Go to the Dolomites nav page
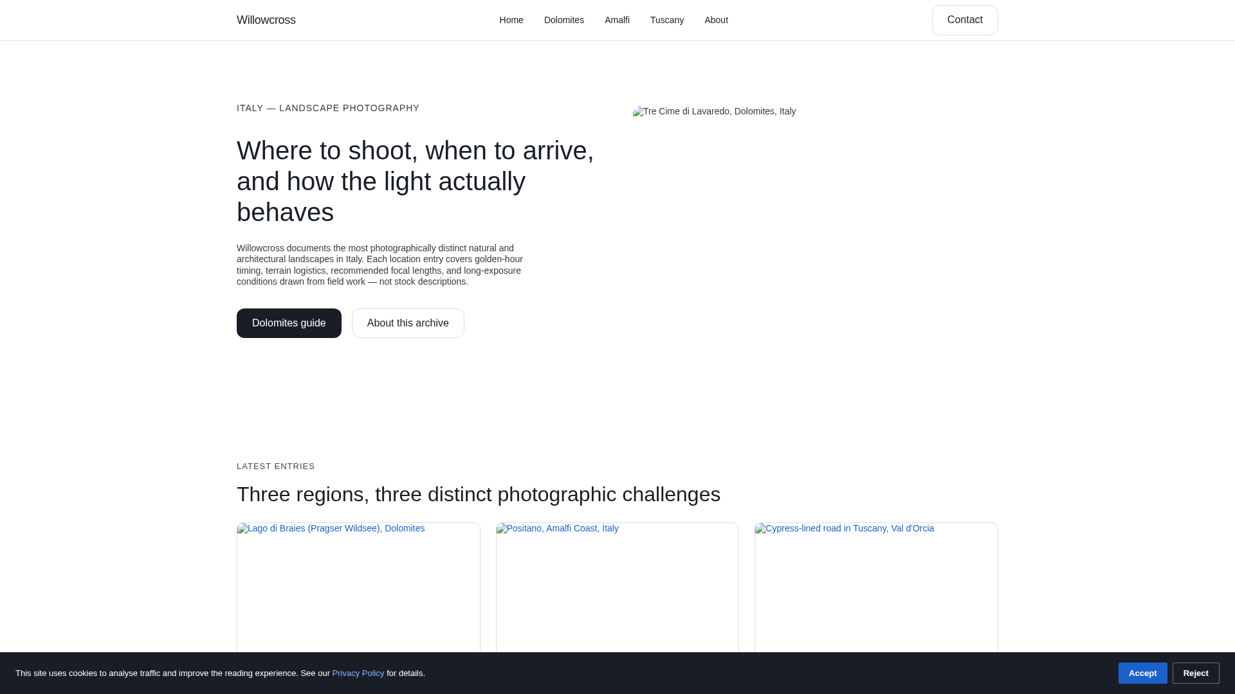 pyautogui.click(x=563, y=20)
